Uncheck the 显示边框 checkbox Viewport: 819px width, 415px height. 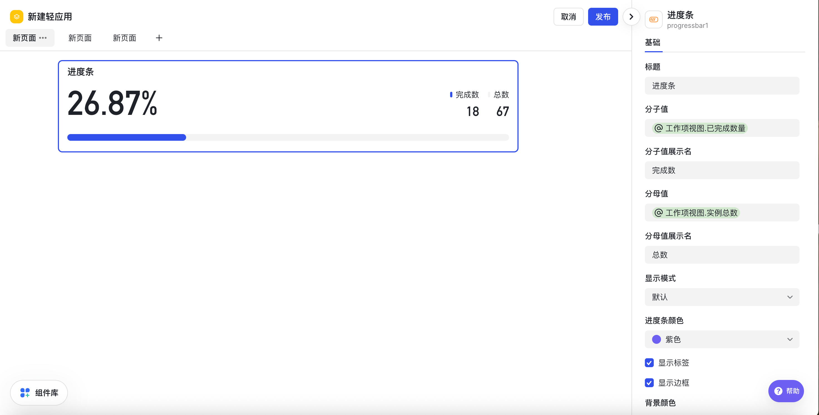point(649,382)
